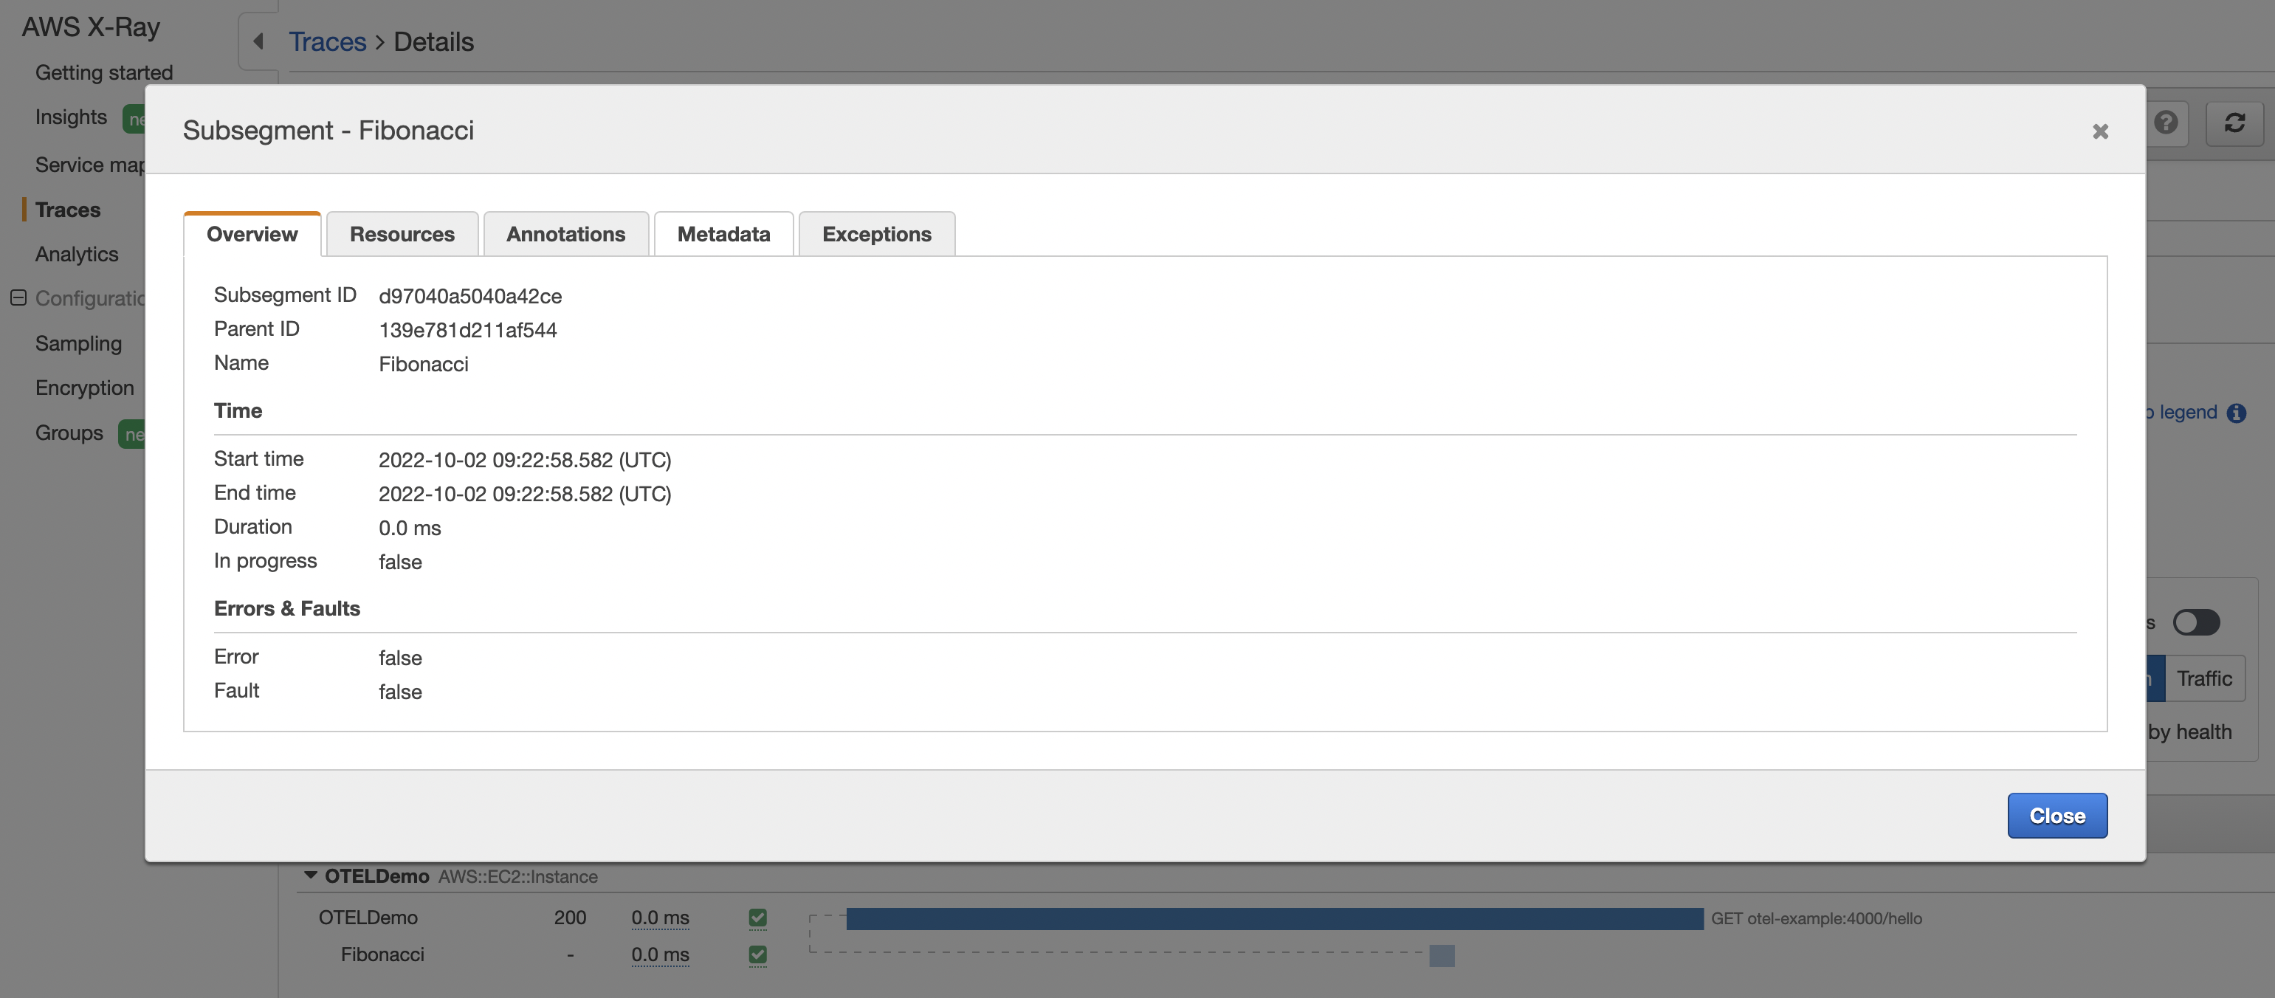This screenshot has height=998, width=2275.
Task: Click the info icon beside legend
Action: (x=2236, y=413)
